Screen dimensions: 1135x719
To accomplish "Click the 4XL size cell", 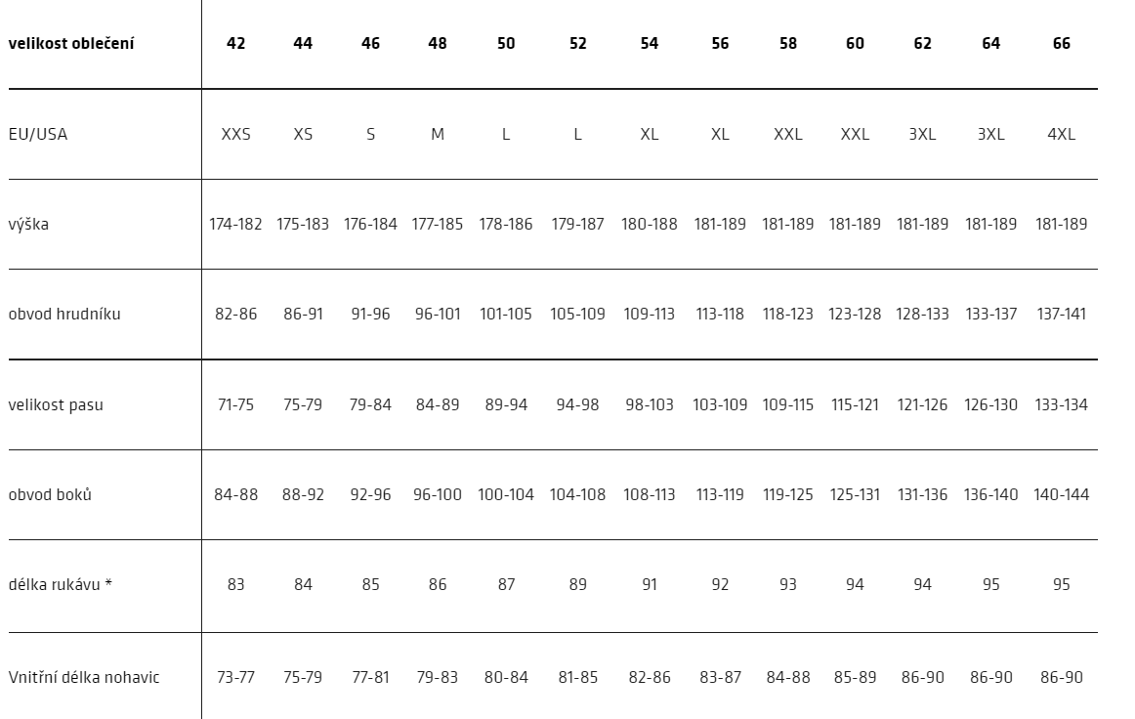I will coord(1061,134).
